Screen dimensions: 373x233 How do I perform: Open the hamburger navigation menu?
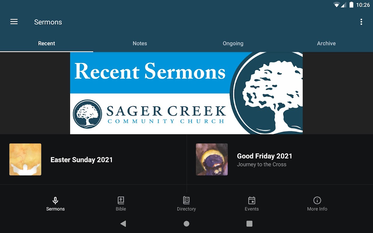tap(14, 22)
